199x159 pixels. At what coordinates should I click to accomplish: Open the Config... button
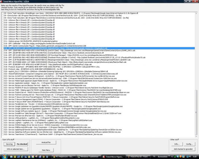(x=189, y=144)
